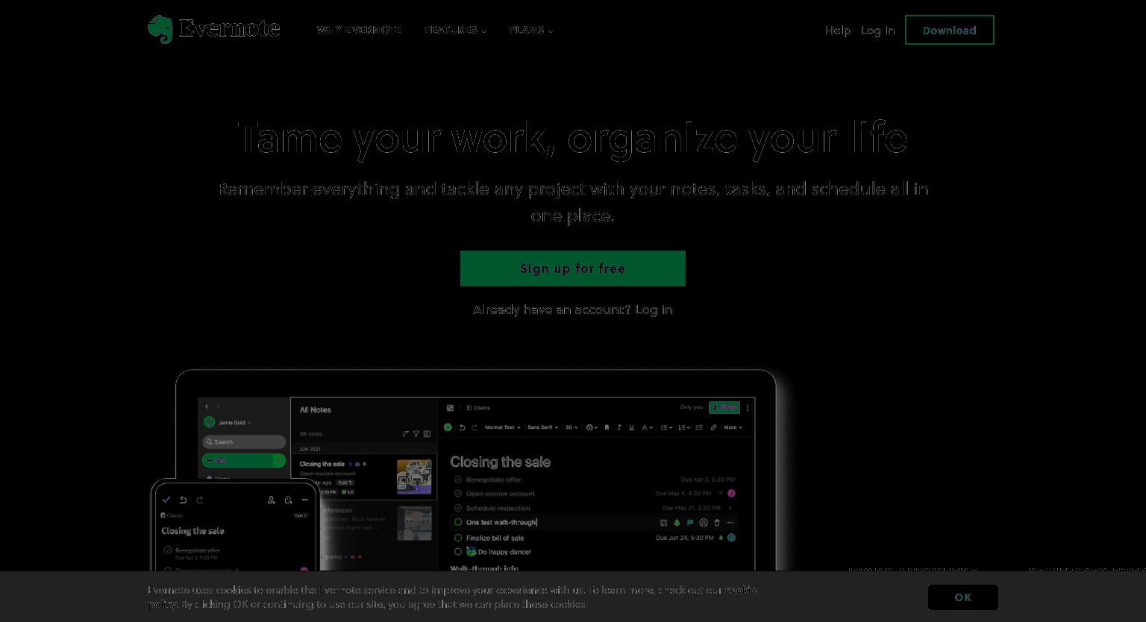Open the Normal Text style dropdown
Image resolution: width=1146 pixels, height=622 pixels.
click(502, 427)
